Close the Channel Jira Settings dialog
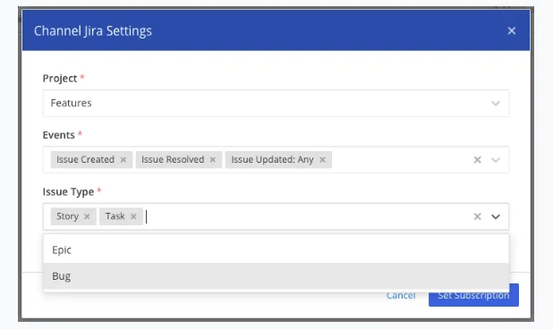The image size is (553, 329). [x=511, y=30]
